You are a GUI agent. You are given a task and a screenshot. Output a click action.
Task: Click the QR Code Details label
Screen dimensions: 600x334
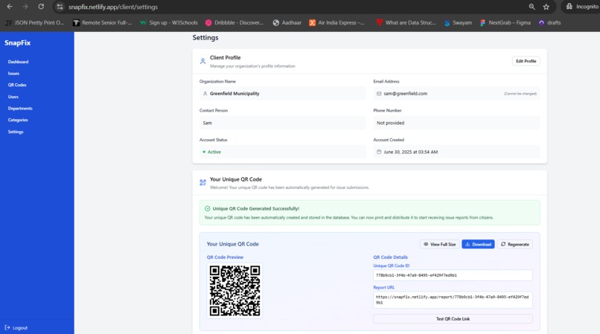390,257
